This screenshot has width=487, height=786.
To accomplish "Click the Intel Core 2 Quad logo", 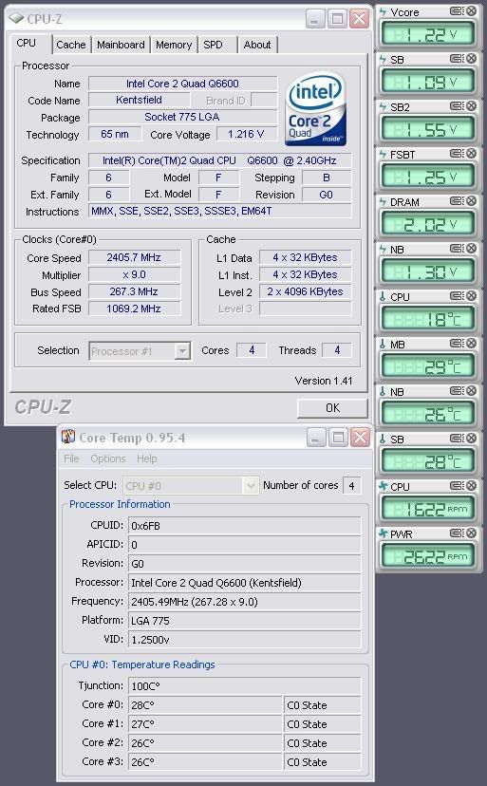I will [x=316, y=109].
